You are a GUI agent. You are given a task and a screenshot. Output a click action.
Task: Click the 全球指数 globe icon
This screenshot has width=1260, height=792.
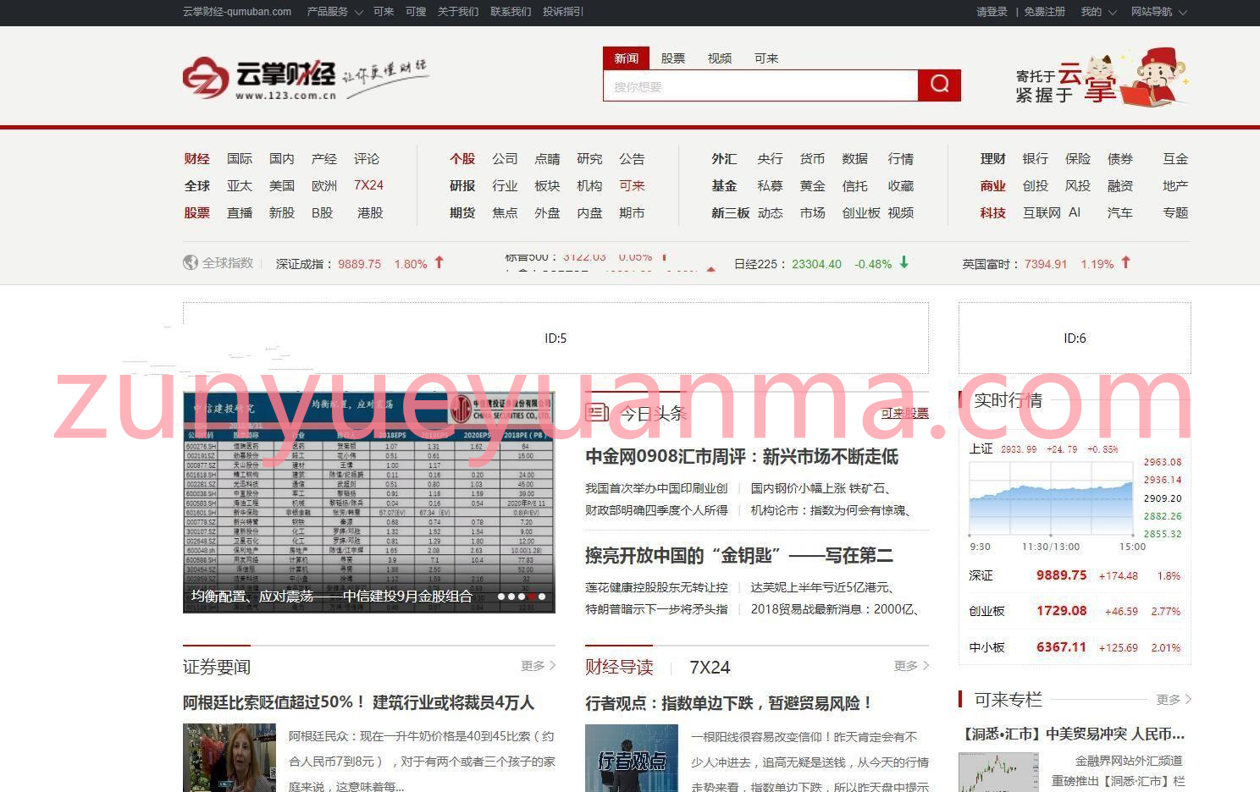pyautogui.click(x=191, y=262)
